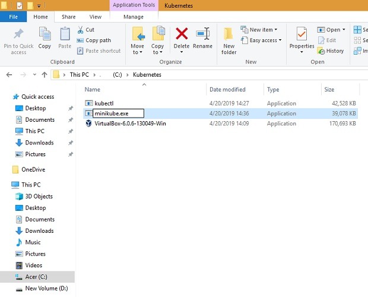Screen dimensions: 368x297
Task: Open the Recent locations dropdown chevron
Action: coord(34,75)
